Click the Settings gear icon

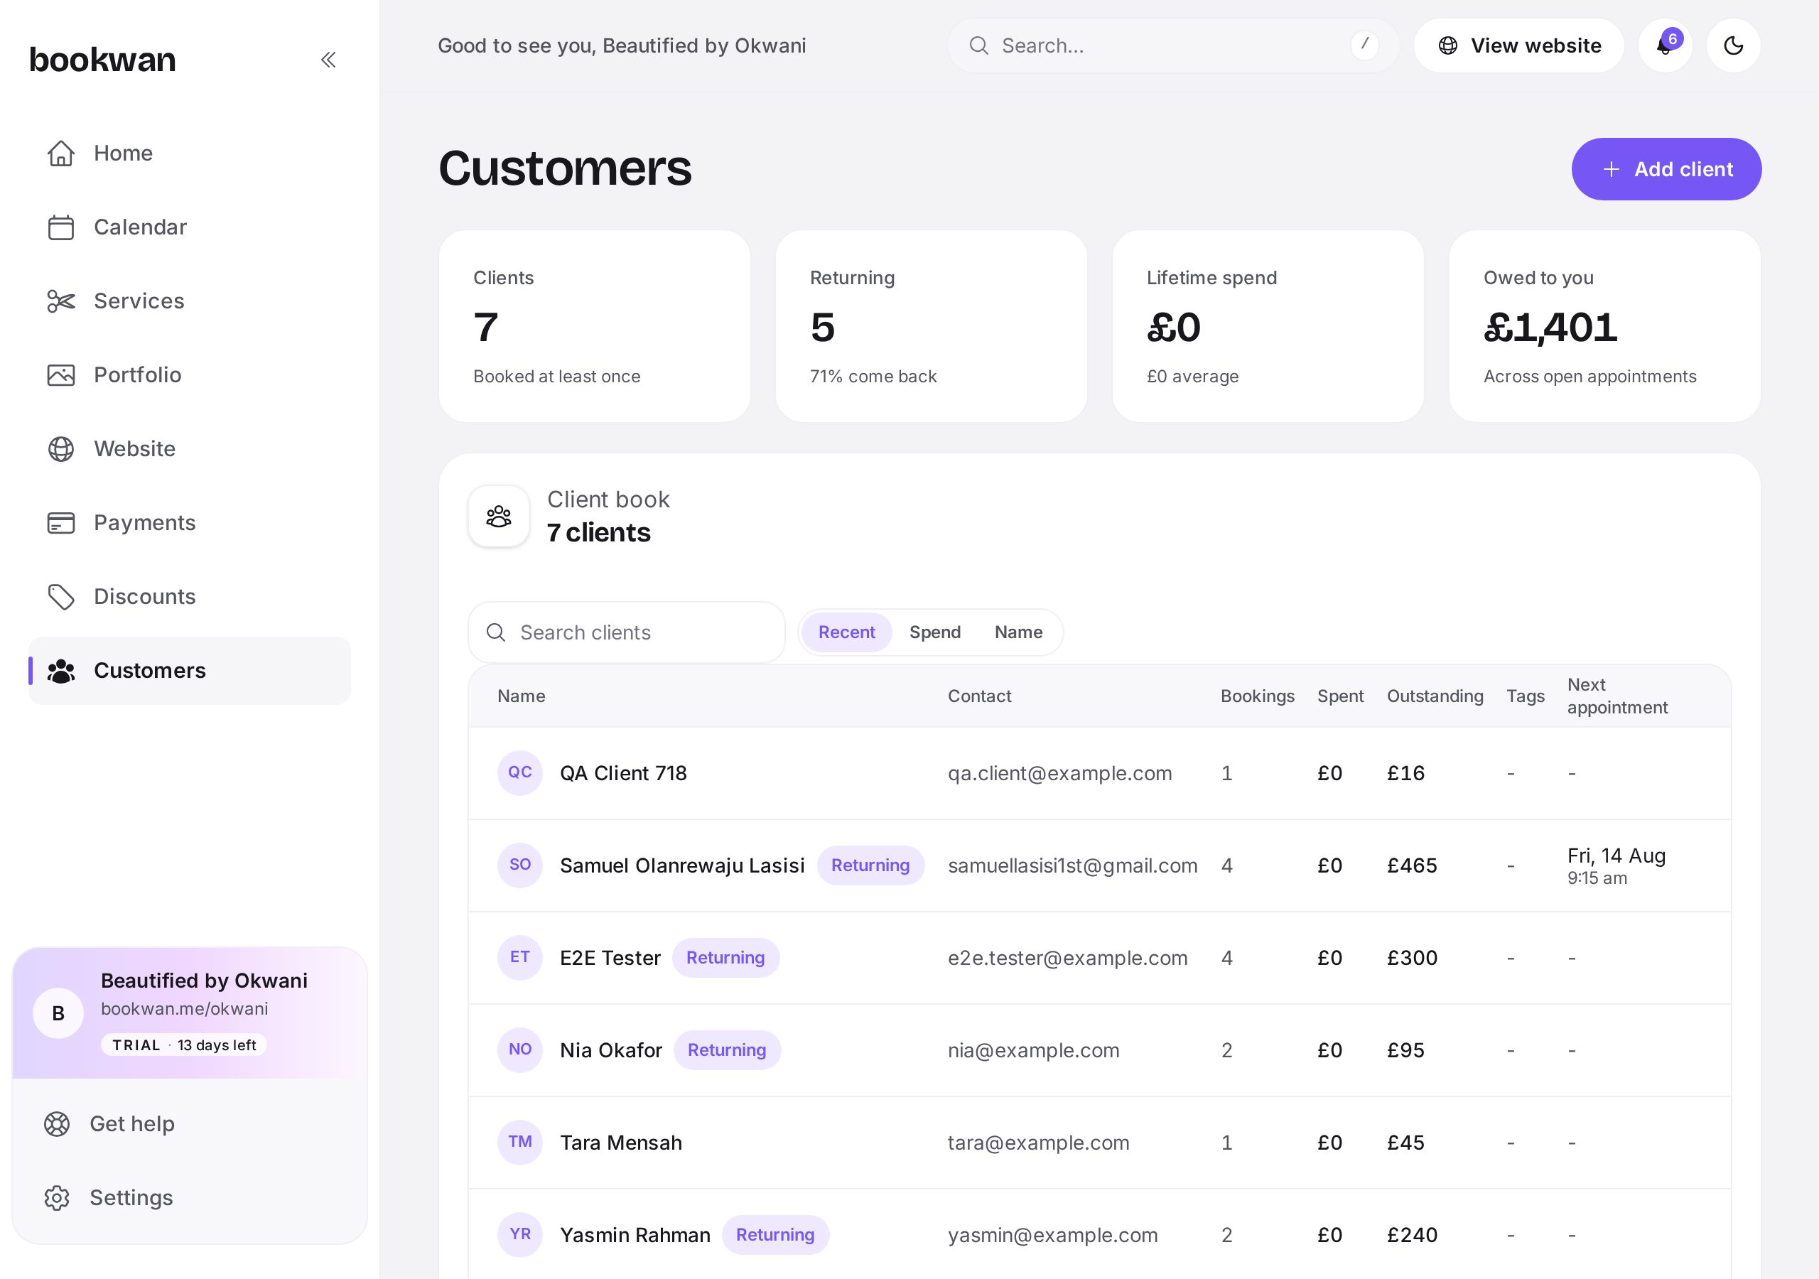[x=57, y=1197]
